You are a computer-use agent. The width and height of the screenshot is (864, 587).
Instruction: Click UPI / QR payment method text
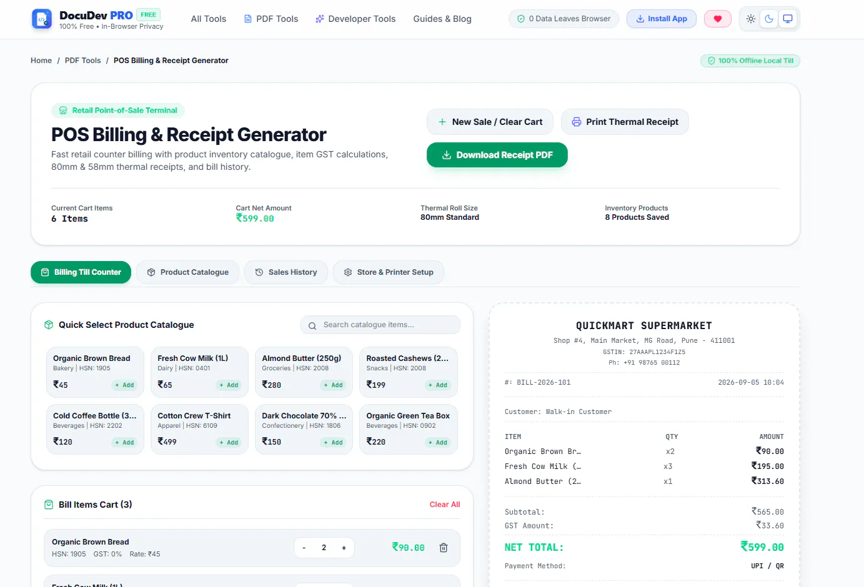point(767,566)
